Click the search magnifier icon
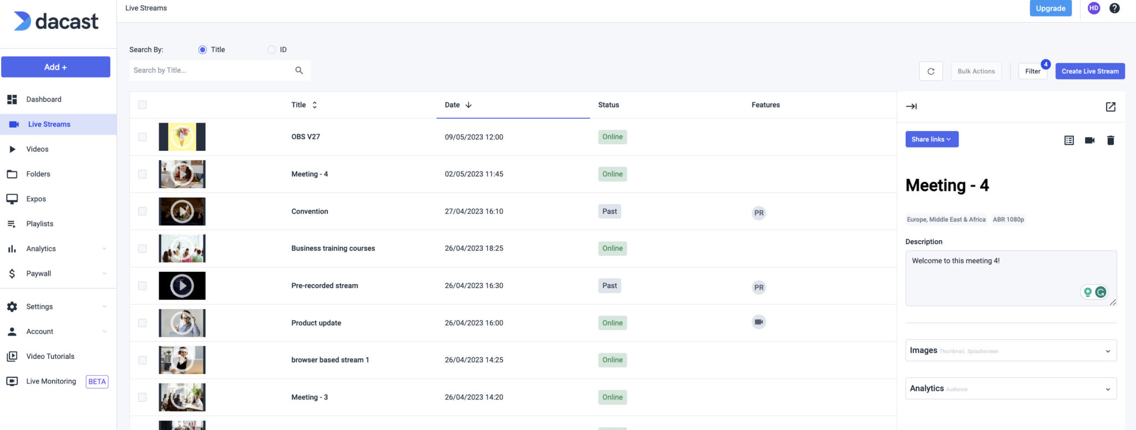Viewport: 1136px width, 430px height. [299, 70]
